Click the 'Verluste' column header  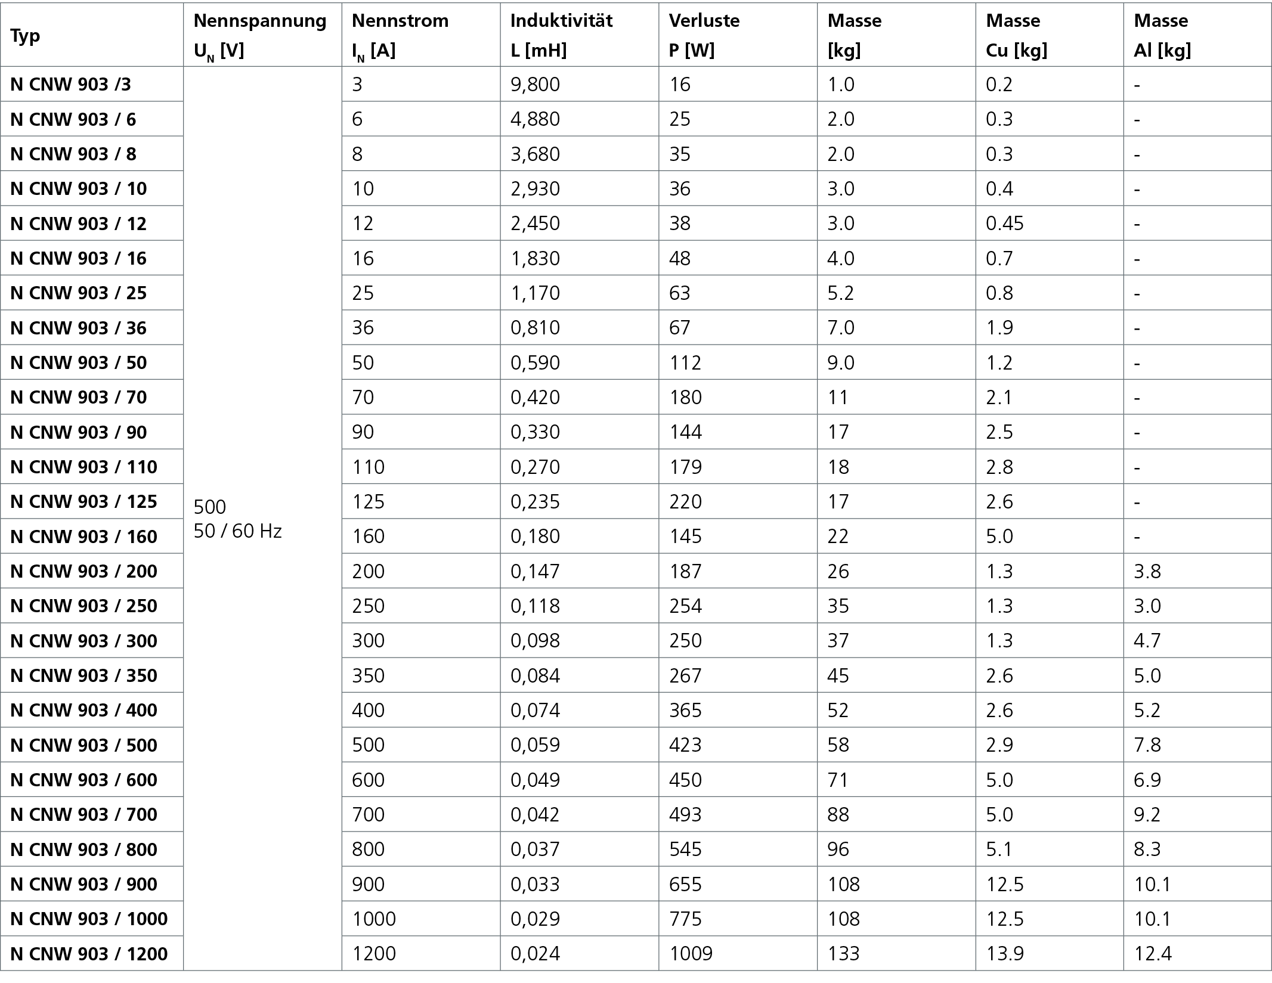click(738, 35)
